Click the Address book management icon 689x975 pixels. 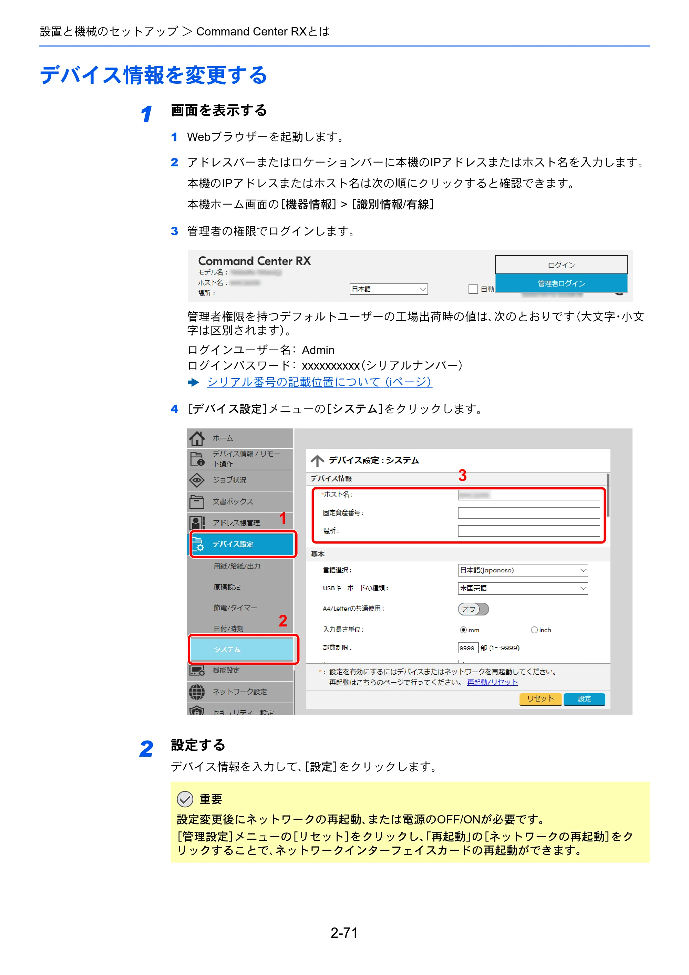click(197, 523)
